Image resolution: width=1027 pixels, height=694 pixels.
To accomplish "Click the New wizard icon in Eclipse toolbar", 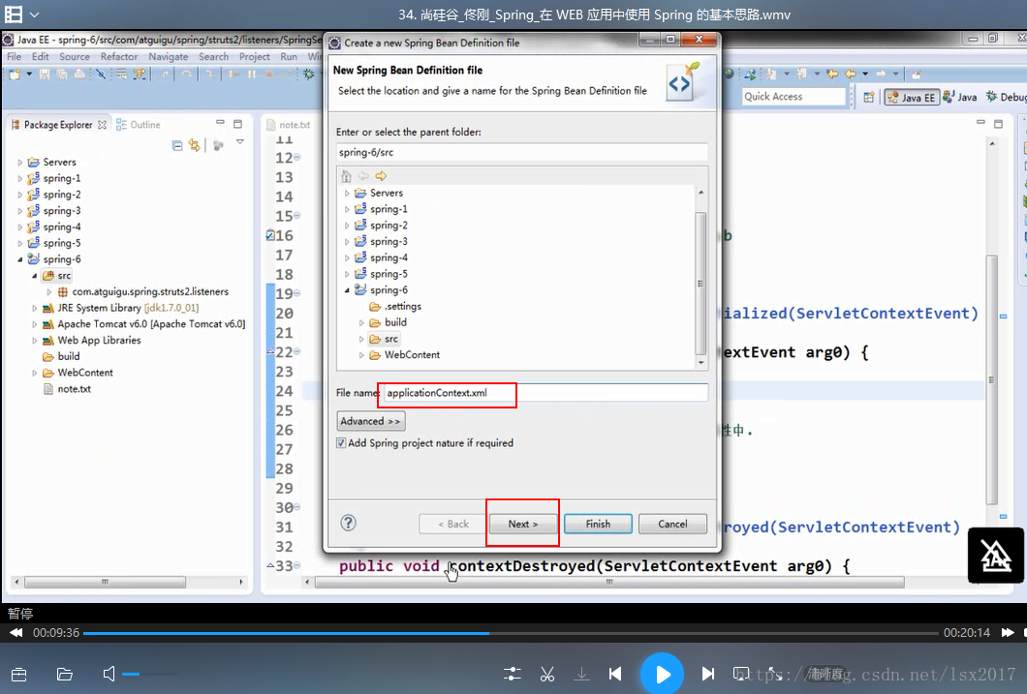I will tap(15, 75).
